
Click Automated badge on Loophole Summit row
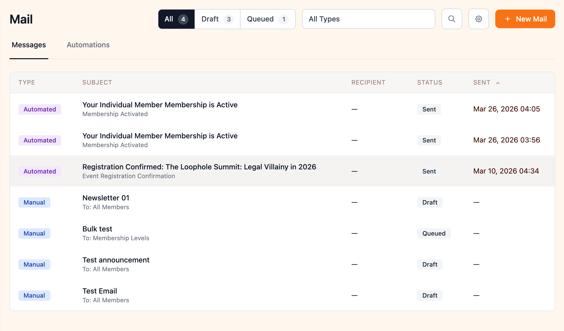click(x=40, y=171)
